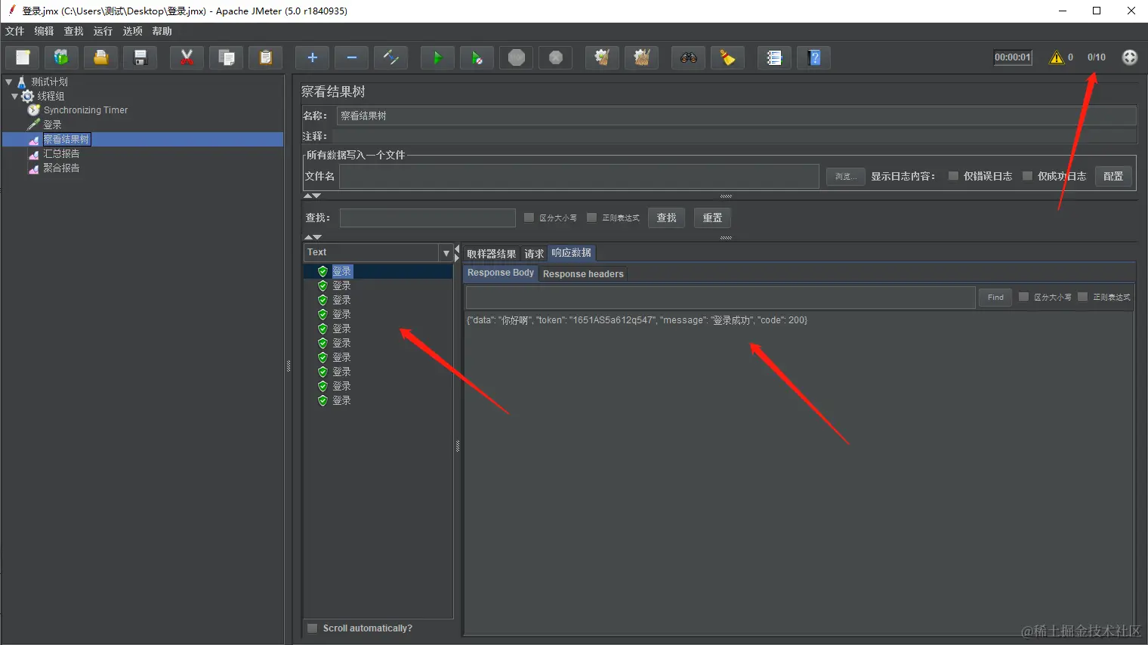Click the remote engines icon at toolbar end

[x=1130, y=57]
